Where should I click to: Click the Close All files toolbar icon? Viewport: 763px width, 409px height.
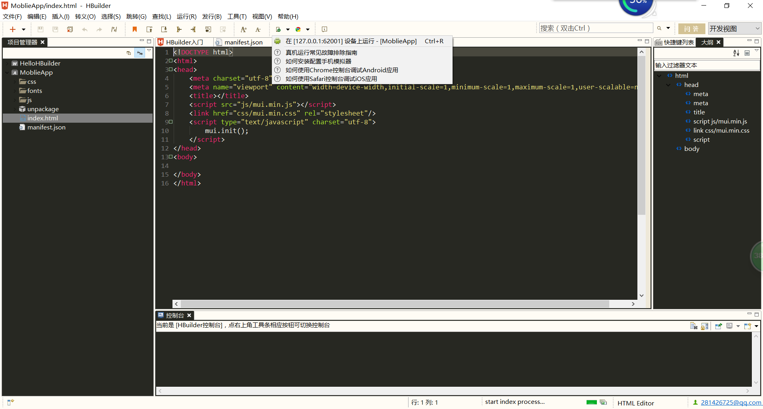tap(70, 29)
